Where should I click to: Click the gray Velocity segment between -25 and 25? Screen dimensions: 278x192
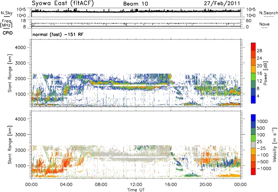tap(253, 145)
